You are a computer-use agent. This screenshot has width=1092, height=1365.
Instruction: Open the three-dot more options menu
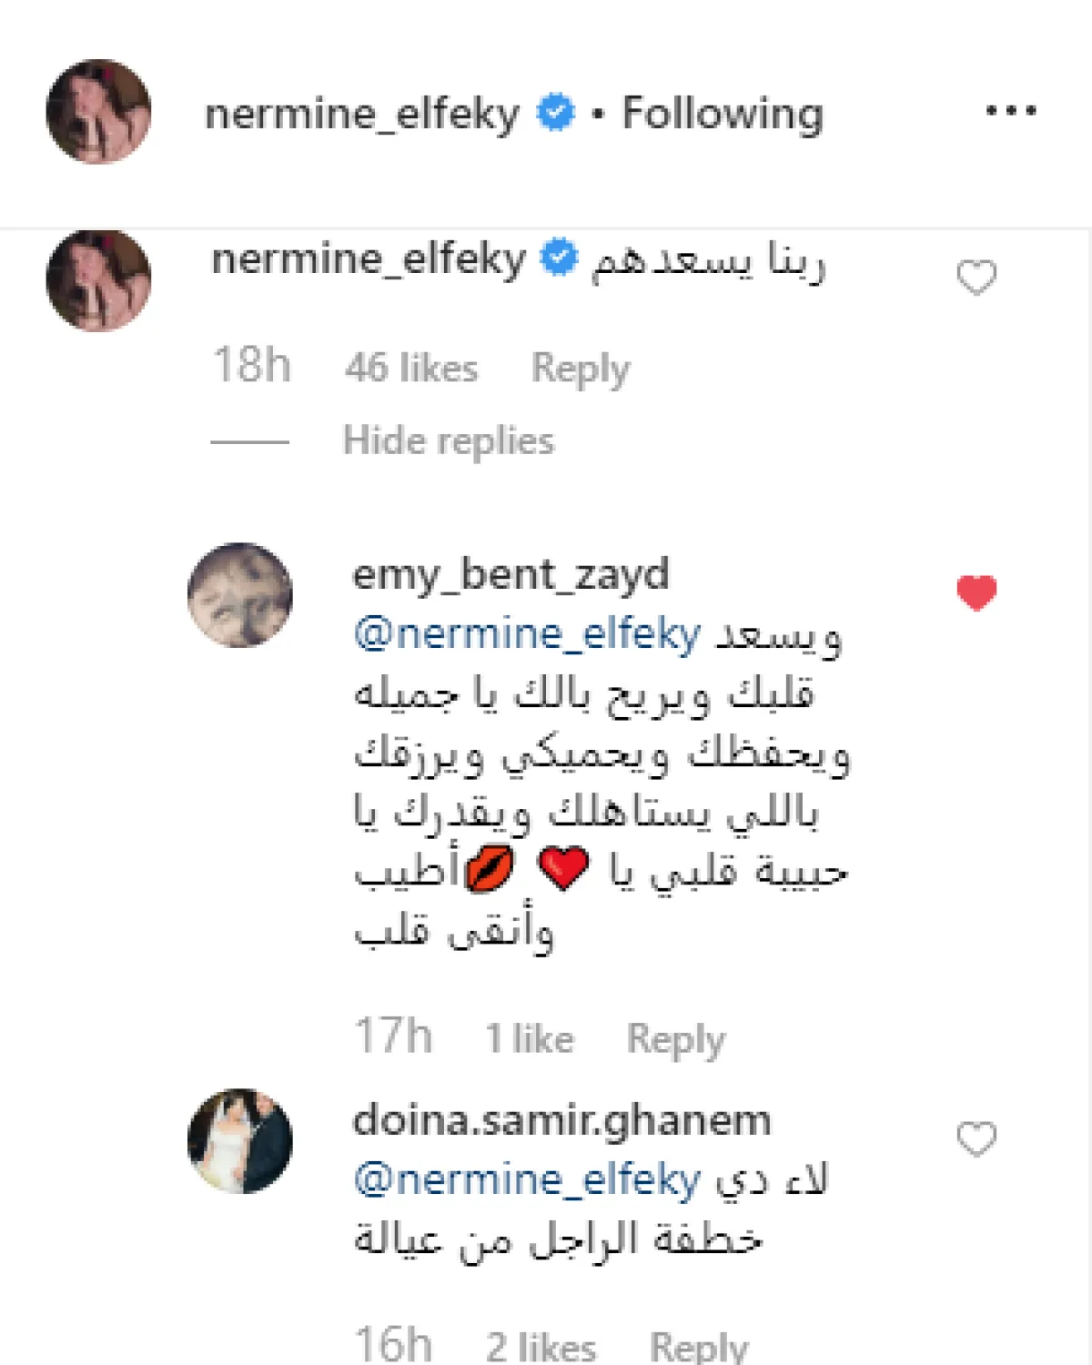point(1010,111)
